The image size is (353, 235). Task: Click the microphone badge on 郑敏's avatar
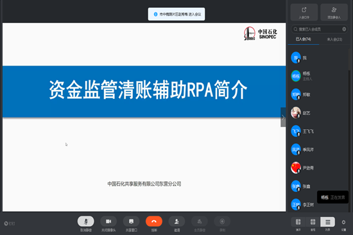point(298,98)
